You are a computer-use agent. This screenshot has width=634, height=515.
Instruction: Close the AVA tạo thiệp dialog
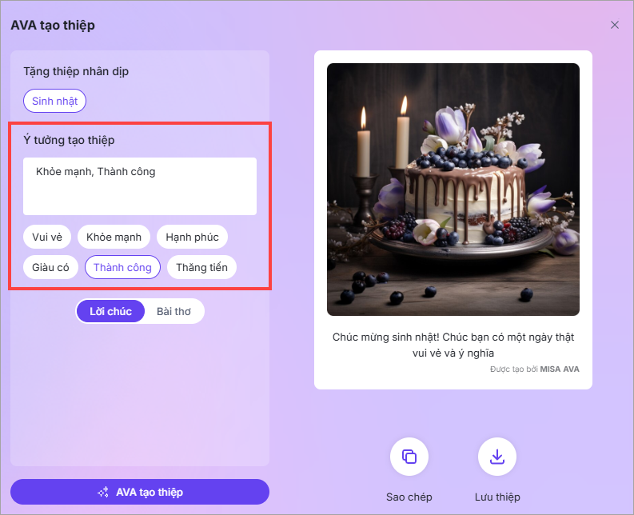pos(615,25)
